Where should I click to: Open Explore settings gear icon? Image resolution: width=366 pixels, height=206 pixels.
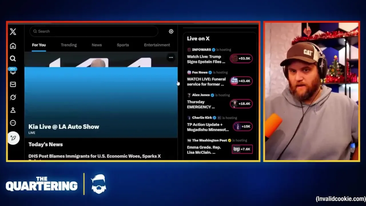171,31
